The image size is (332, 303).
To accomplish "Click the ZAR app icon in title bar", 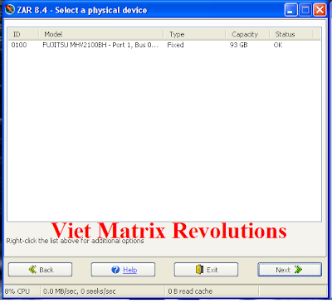I will (10, 10).
